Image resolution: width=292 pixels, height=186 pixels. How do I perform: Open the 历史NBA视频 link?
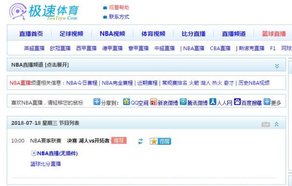254,83
